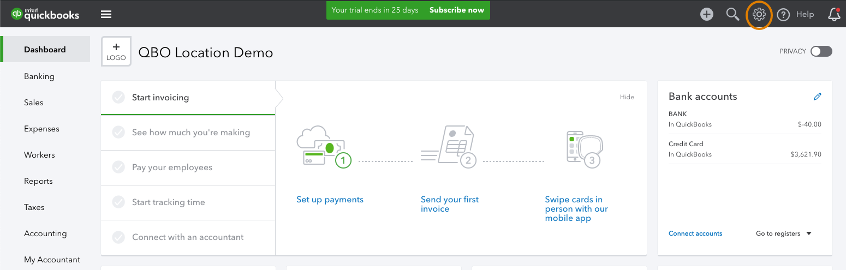846x270 pixels.
Task: Click the Help question mark icon
Action: point(783,15)
